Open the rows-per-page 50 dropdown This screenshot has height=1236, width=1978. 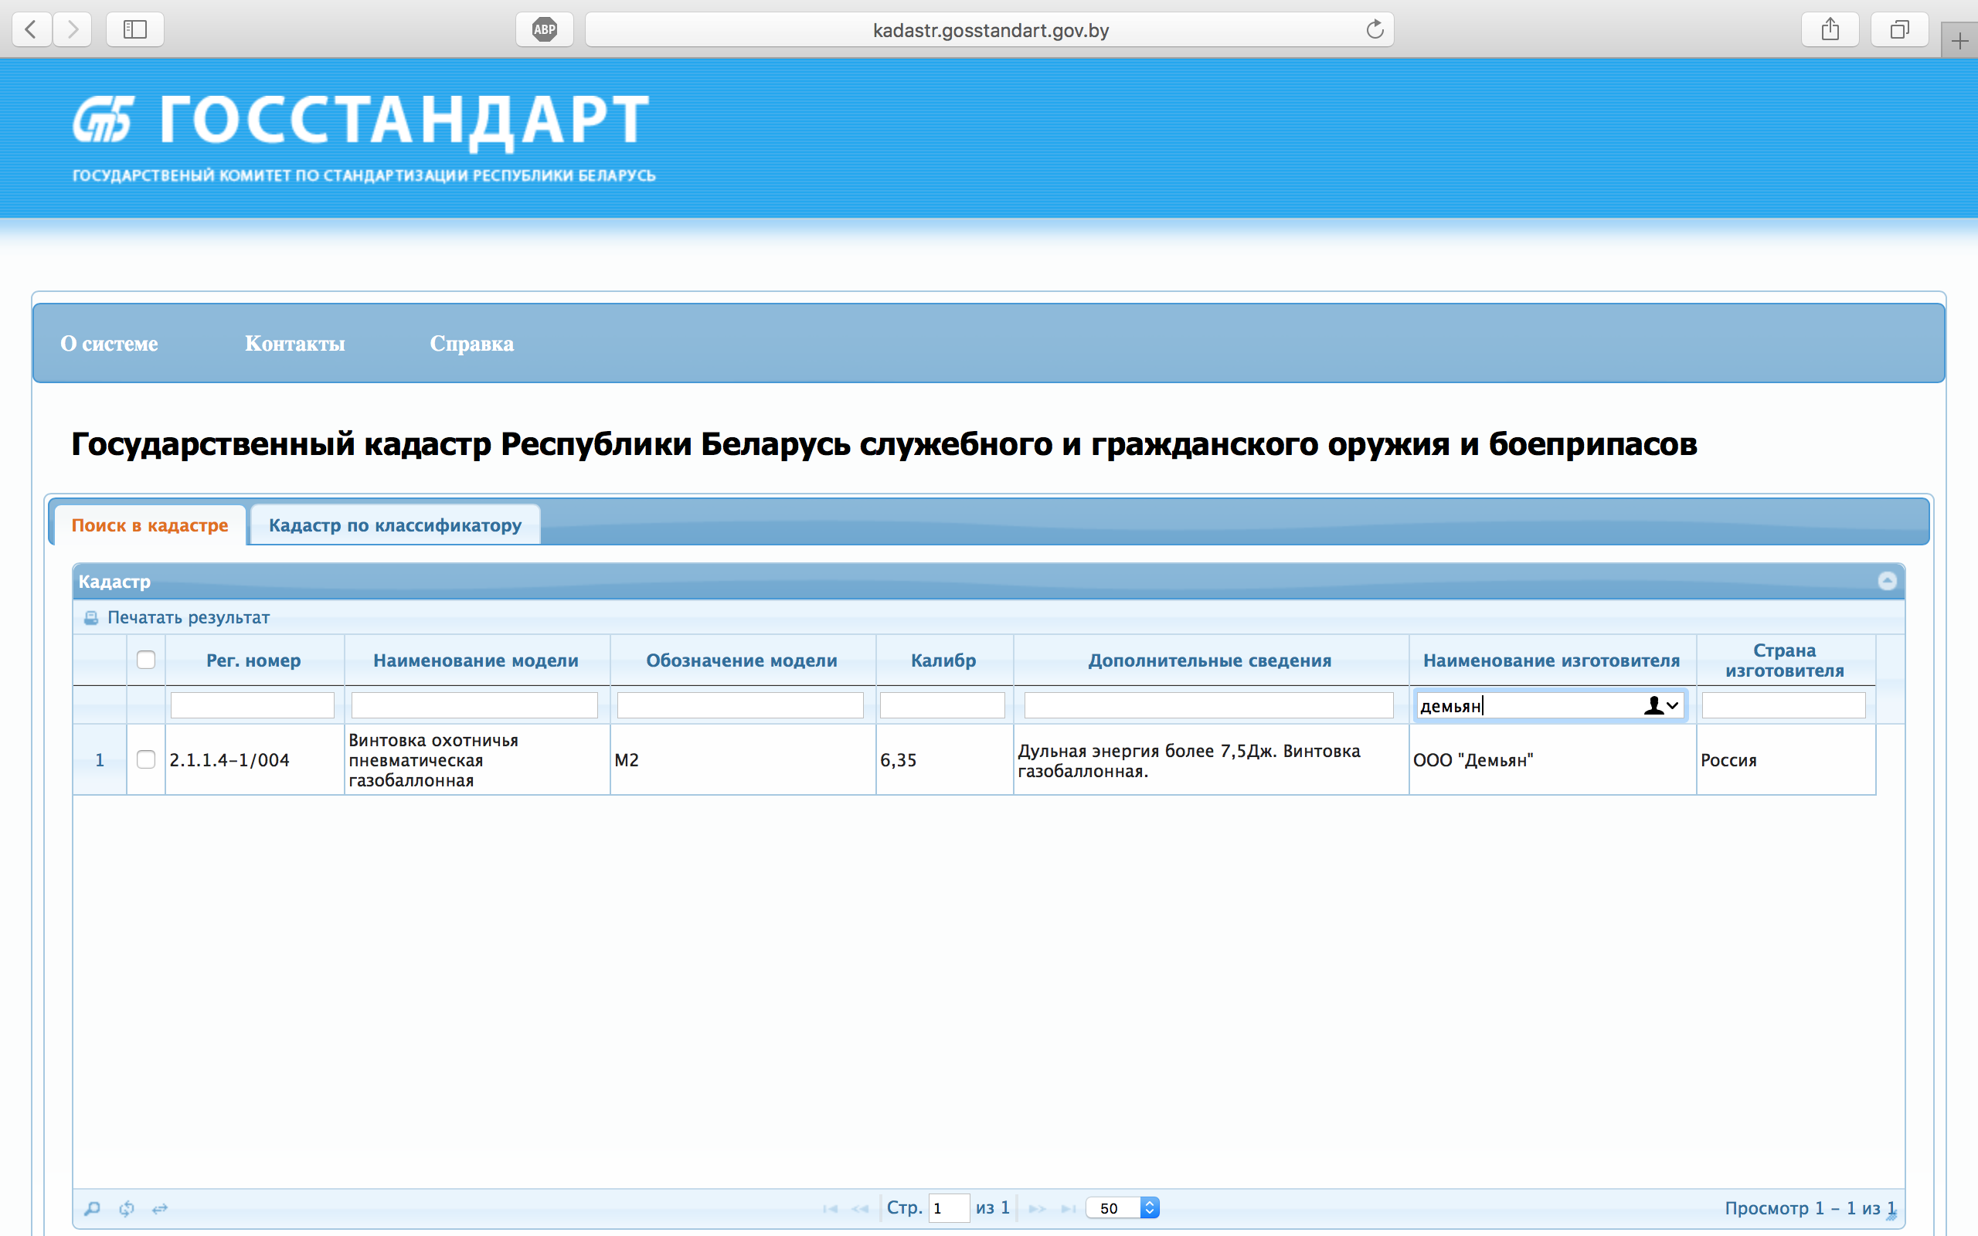pos(1122,1207)
